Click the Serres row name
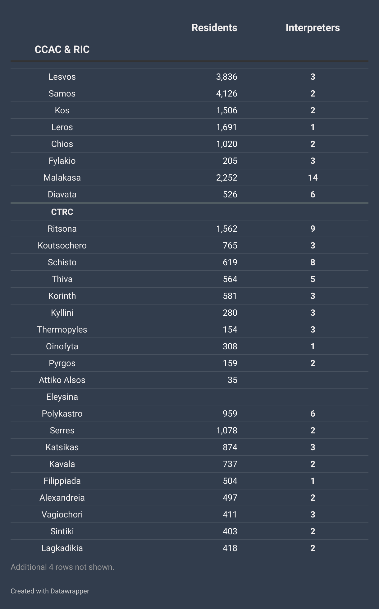The width and height of the screenshot is (379, 609). pos(62,431)
